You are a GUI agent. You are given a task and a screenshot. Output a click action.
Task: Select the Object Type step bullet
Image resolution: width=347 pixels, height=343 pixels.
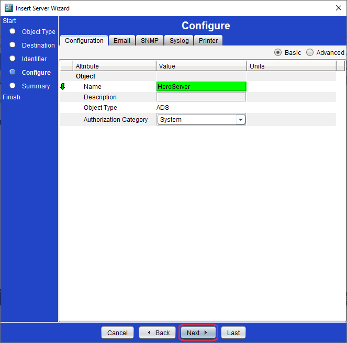tap(13, 31)
